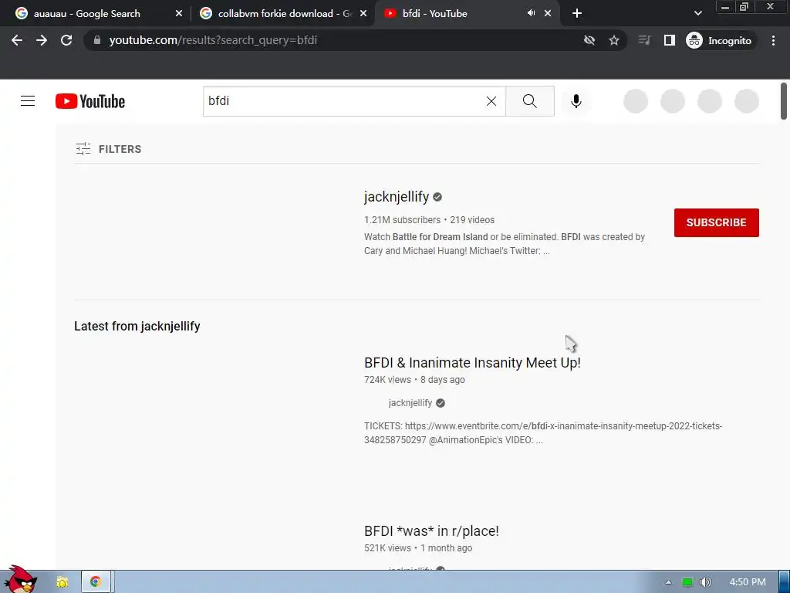Open BFDI & Inanimate Insanity Meet Up! video
The image size is (790, 593).
(472, 363)
